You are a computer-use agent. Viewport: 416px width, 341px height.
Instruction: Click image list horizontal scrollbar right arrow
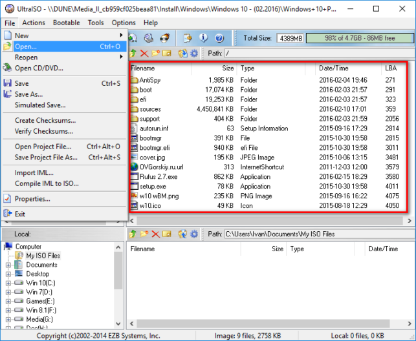click(x=410, y=220)
